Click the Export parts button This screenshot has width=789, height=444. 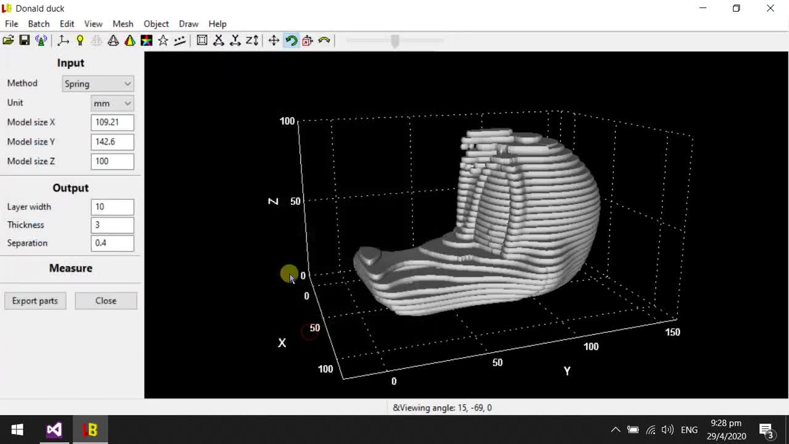[35, 301]
